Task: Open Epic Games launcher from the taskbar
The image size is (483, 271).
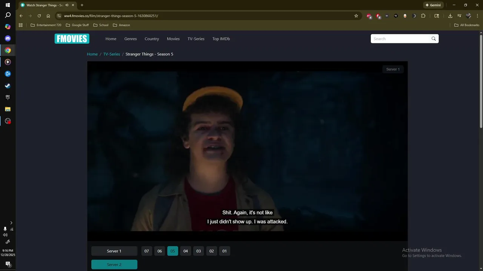Action: coord(8,97)
